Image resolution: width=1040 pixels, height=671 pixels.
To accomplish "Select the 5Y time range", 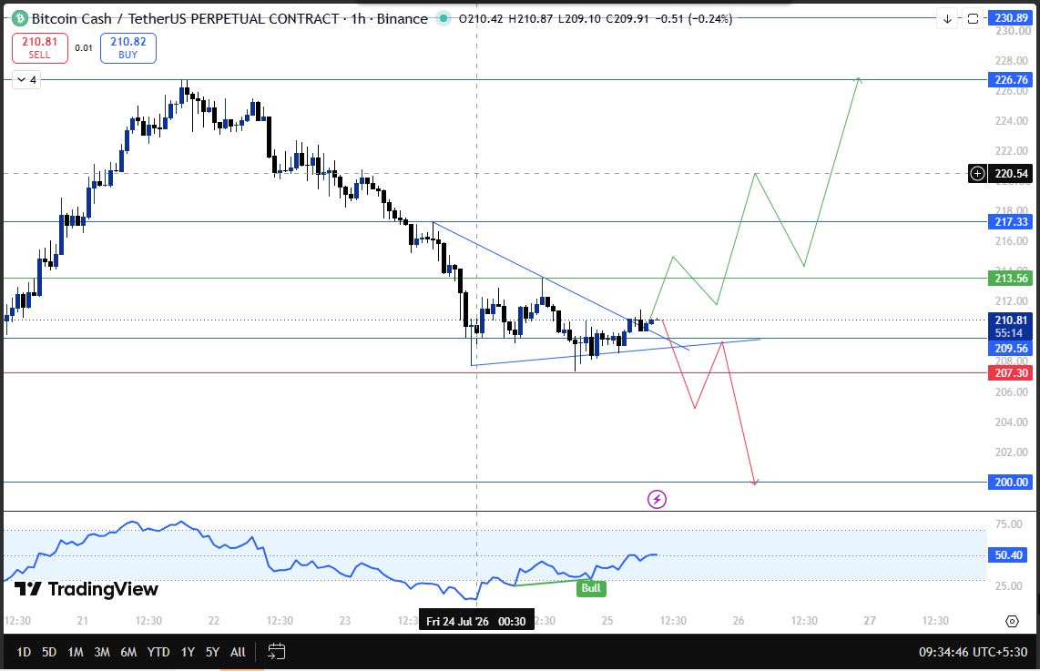I will click(x=212, y=653).
